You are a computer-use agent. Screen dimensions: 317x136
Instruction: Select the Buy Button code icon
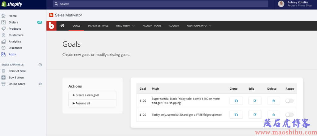[x=3, y=78]
